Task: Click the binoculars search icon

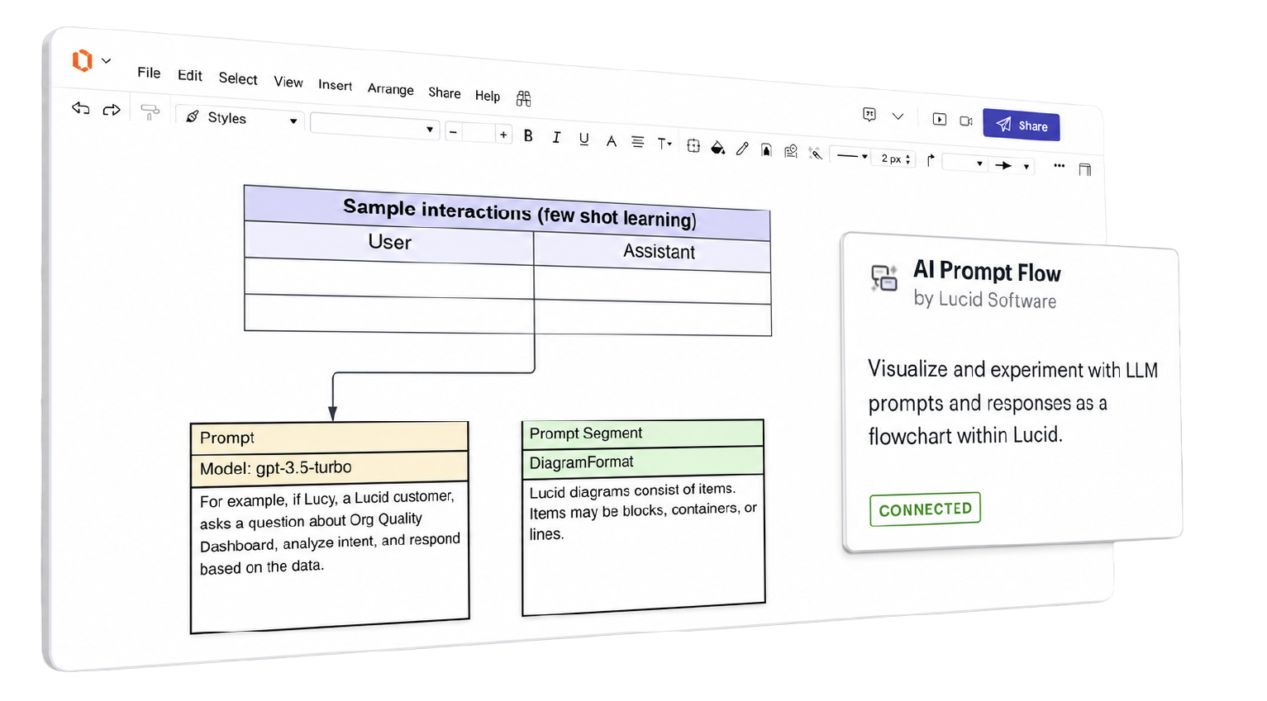Action: point(523,99)
